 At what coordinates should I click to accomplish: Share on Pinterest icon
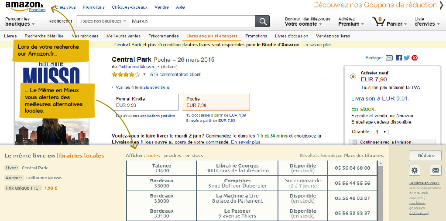415,58
